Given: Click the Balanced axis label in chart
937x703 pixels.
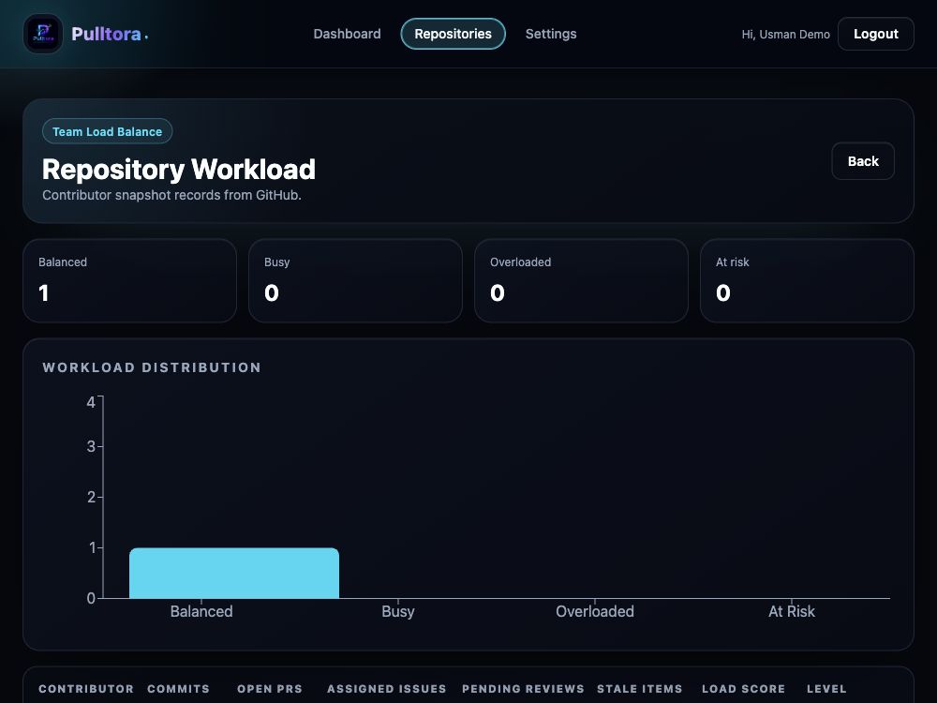Looking at the screenshot, I should pos(201,611).
